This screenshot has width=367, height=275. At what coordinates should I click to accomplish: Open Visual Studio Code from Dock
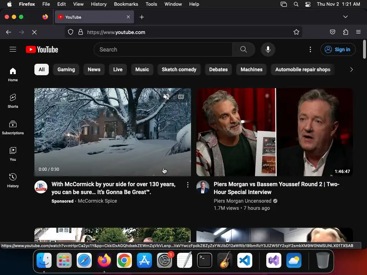click(244, 260)
